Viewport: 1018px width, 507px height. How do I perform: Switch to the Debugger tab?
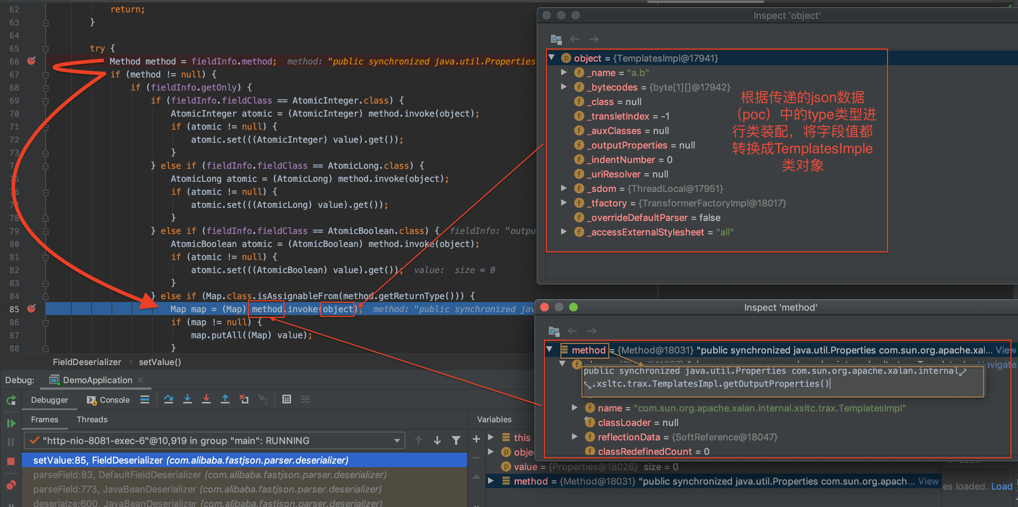tap(49, 400)
